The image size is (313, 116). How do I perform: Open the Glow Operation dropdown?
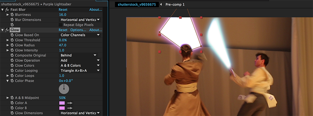click(80, 60)
